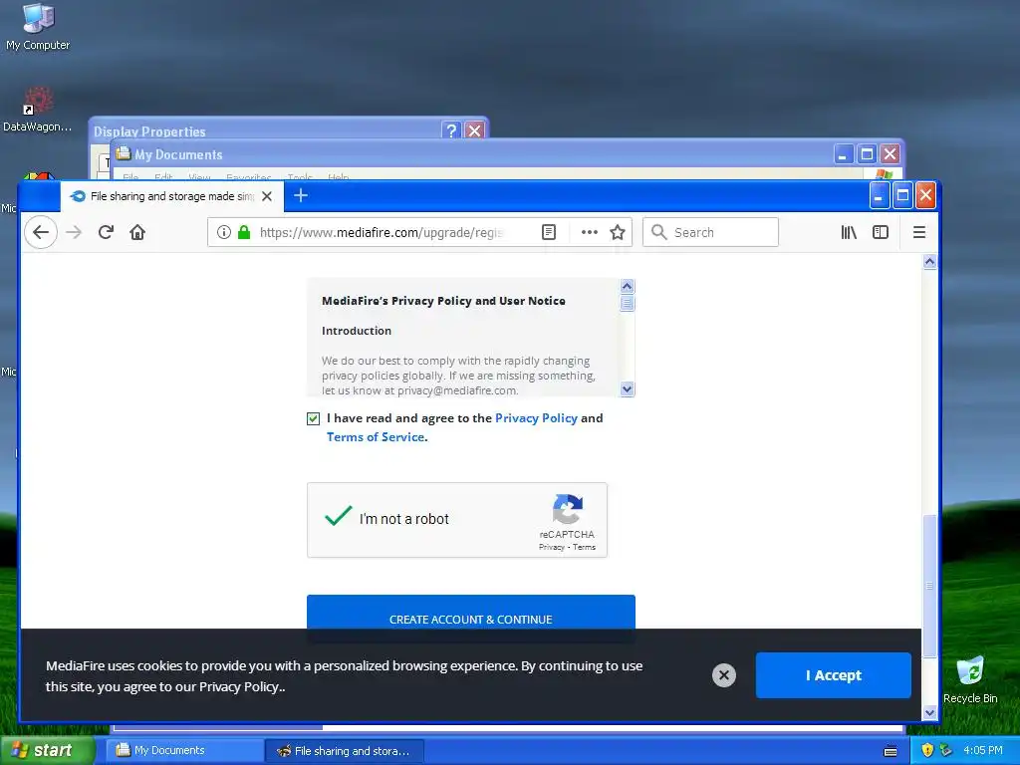Open reCAPTCHA Terms link
The image size is (1020, 765).
[584, 547]
